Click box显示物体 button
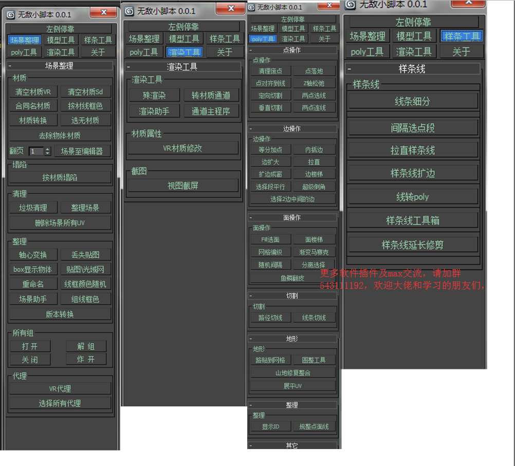Viewport: 515px width, 466px height. click(x=33, y=269)
